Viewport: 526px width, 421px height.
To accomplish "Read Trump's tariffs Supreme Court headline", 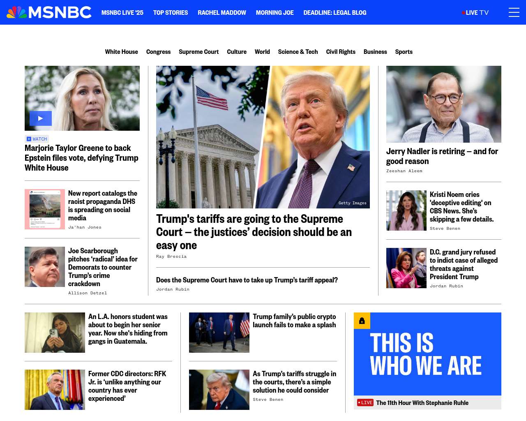I will [x=254, y=232].
